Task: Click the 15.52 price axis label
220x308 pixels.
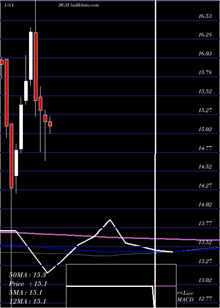Action: tap(205, 92)
